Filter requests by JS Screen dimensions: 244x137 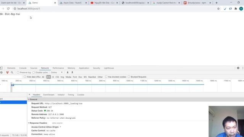(x=53, y=77)
